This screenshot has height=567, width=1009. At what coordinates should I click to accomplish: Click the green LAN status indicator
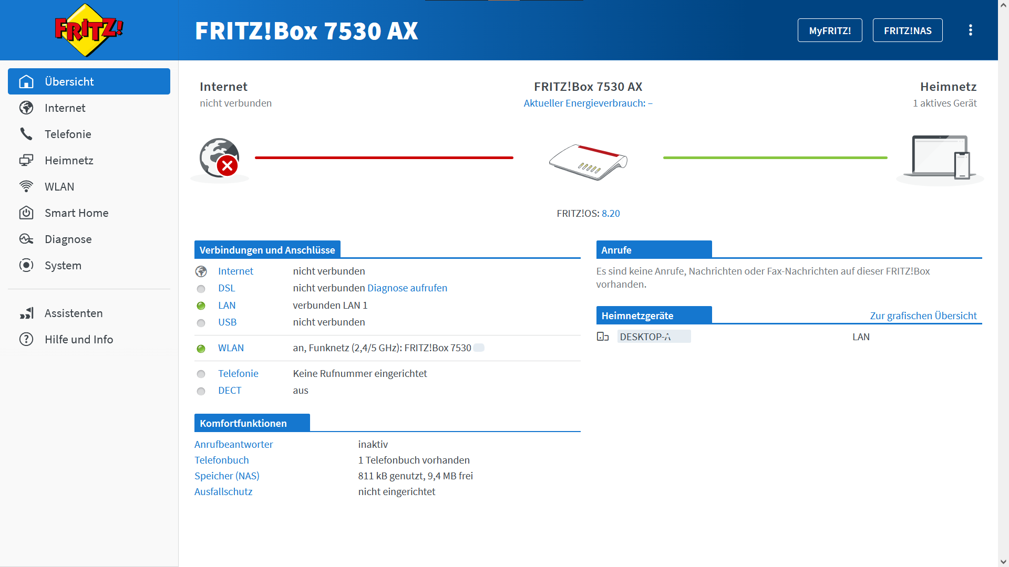(201, 305)
